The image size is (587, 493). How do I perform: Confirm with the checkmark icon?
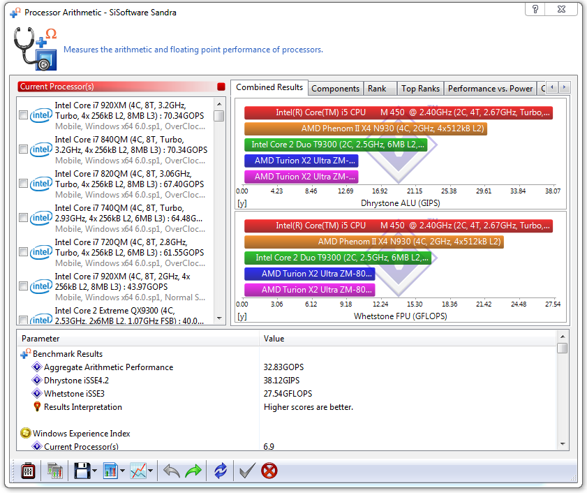247,471
